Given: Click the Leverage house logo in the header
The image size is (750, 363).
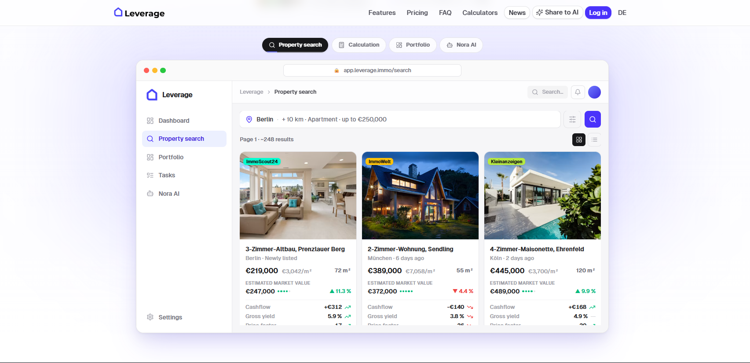Looking at the screenshot, I should click(139, 13).
